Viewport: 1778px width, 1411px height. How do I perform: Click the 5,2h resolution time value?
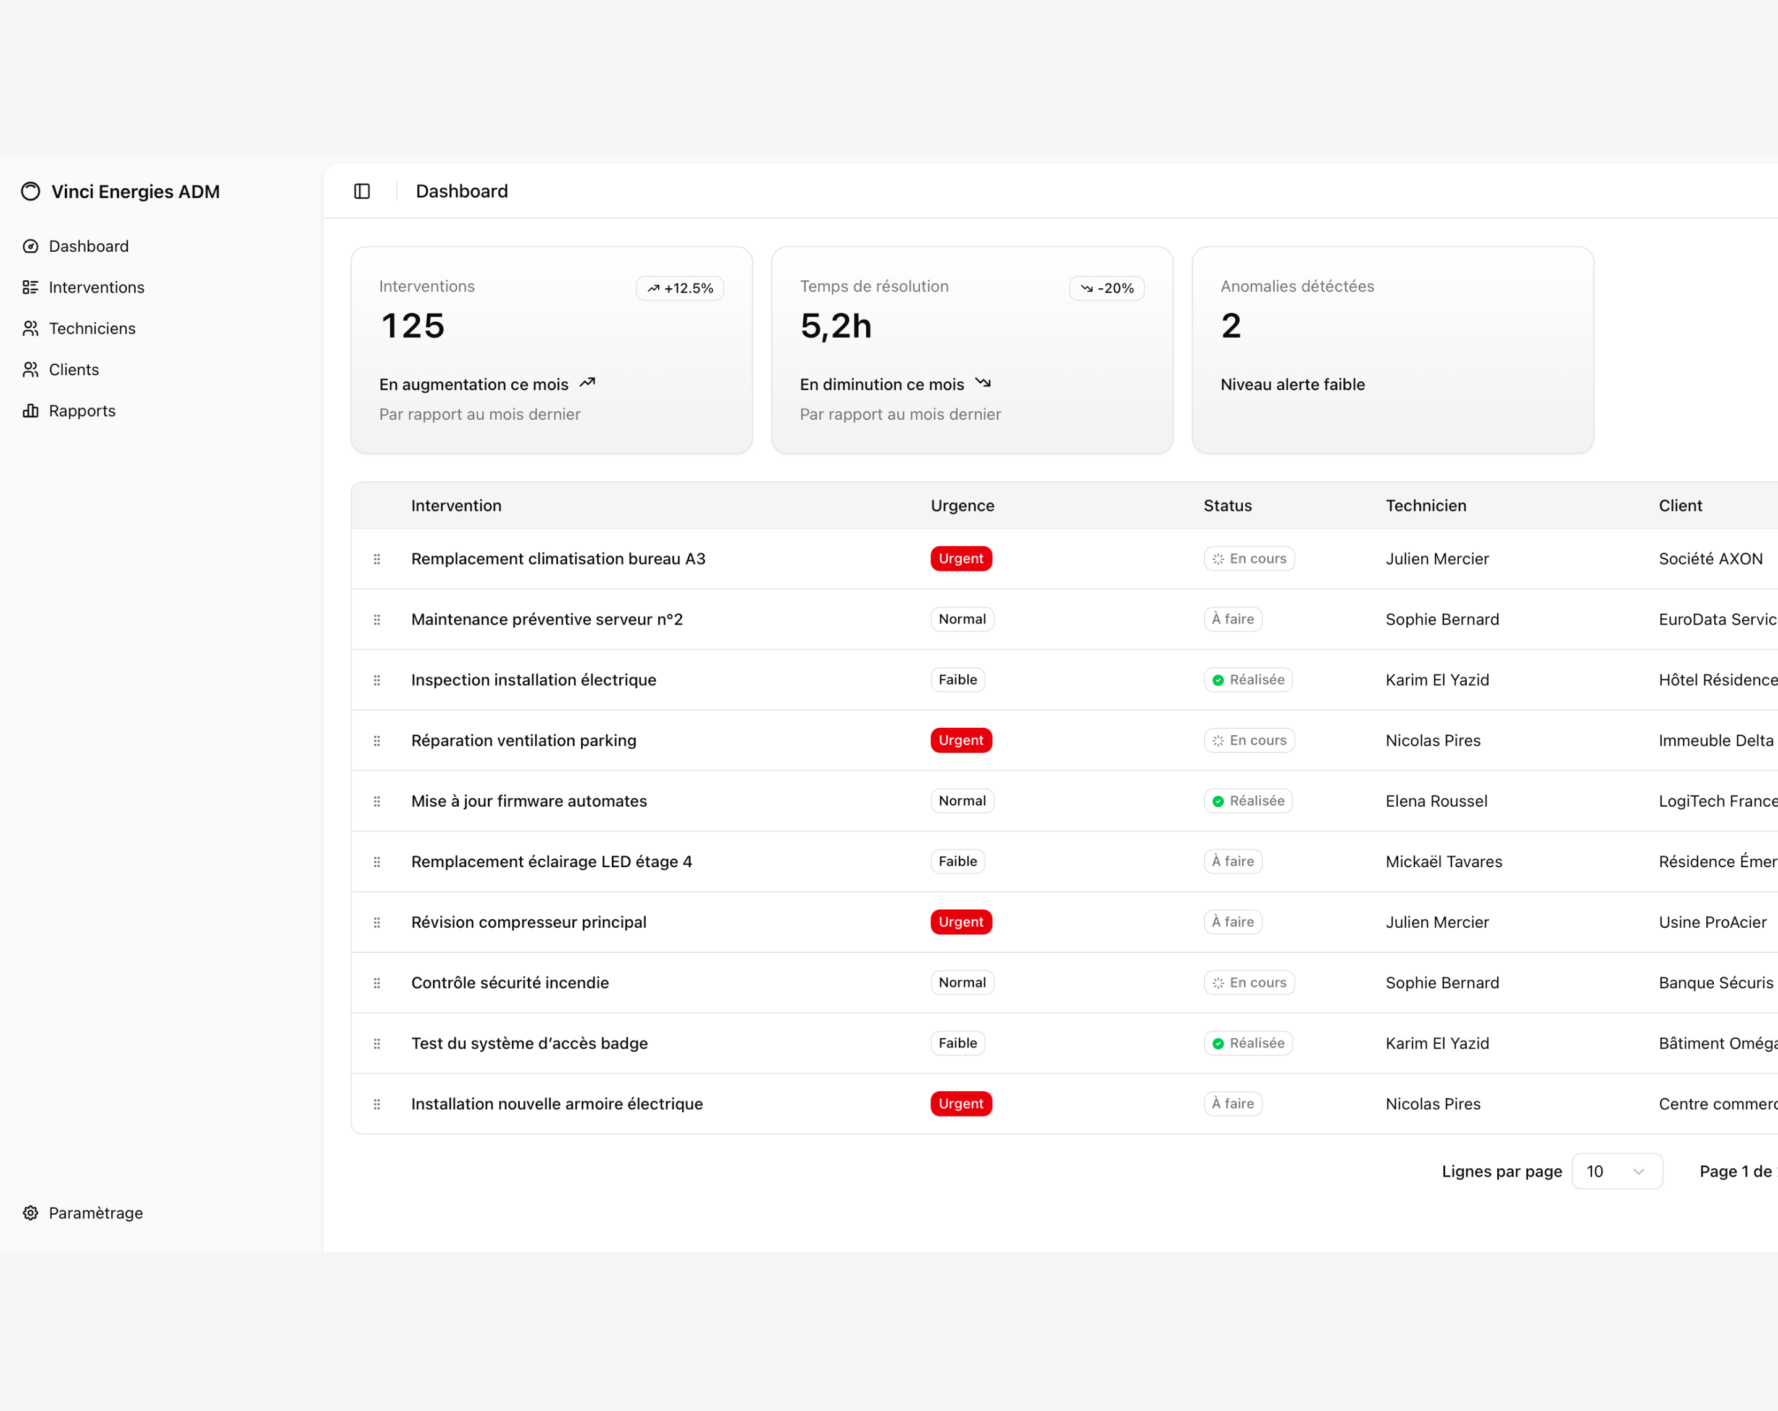(x=837, y=326)
